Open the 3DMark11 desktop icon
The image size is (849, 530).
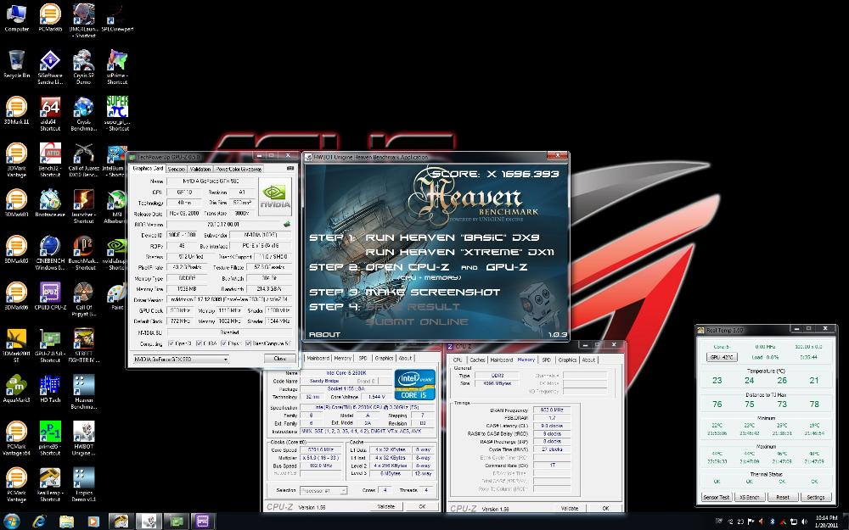click(x=16, y=110)
